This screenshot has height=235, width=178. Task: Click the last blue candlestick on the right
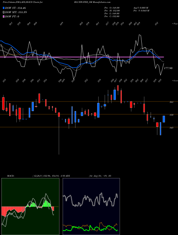164,119
